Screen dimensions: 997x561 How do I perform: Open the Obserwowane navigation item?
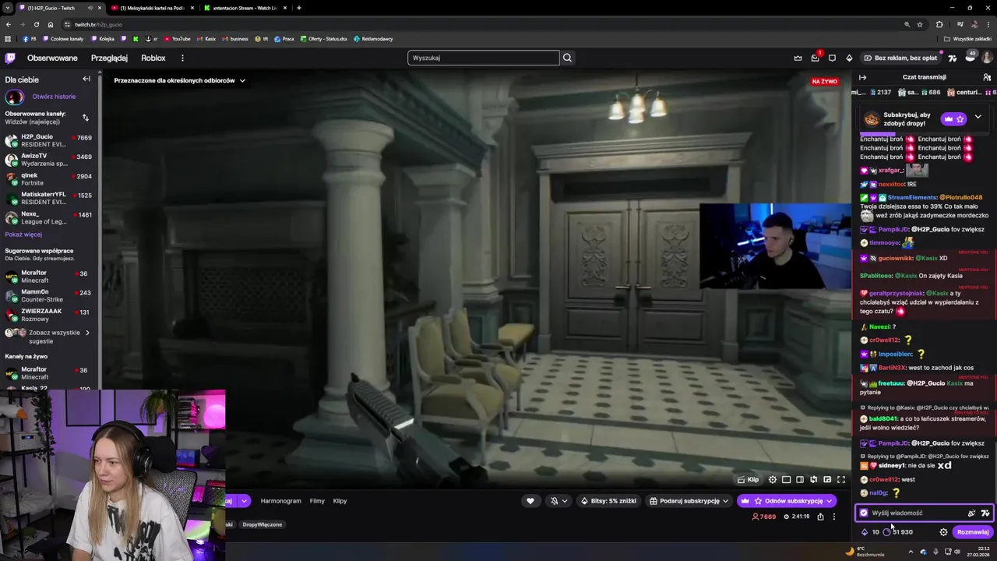pos(52,58)
